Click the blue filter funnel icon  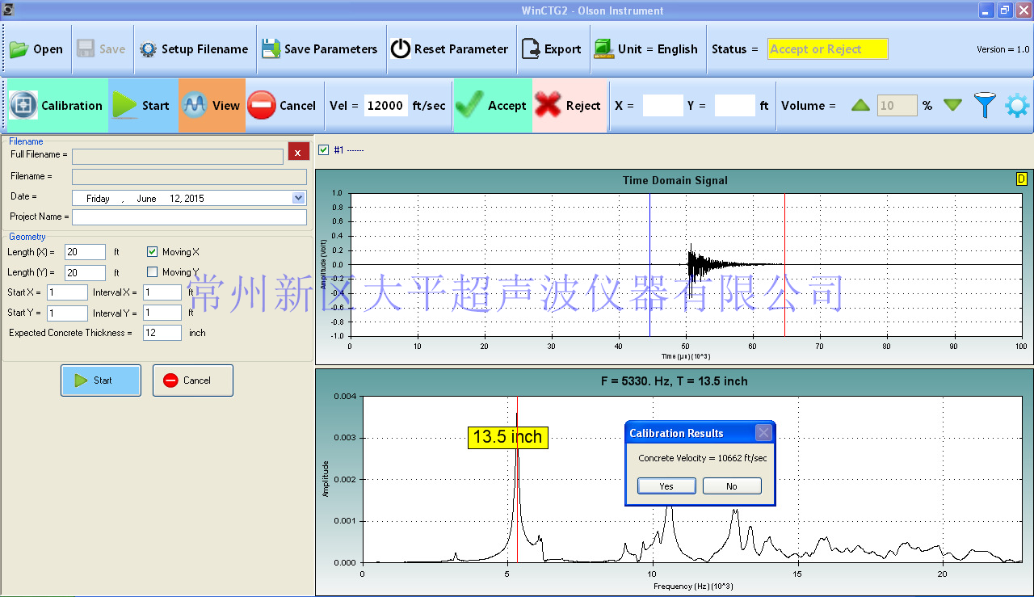984,105
